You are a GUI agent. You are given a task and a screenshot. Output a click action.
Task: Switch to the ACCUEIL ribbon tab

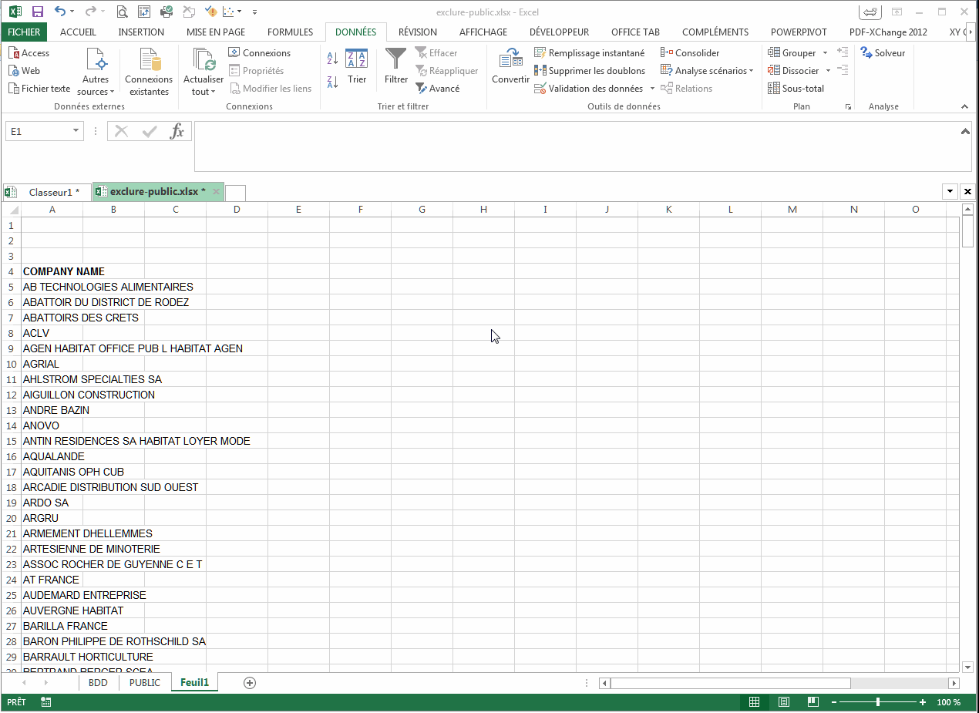pyautogui.click(x=78, y=32)
